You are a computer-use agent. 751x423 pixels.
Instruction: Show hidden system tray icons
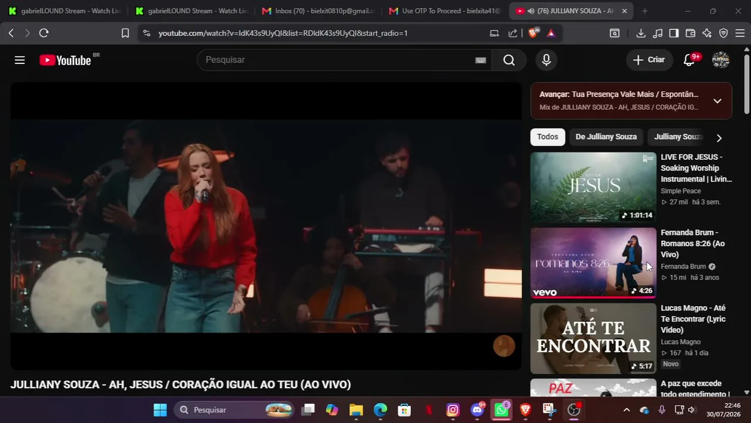(626, 410)
